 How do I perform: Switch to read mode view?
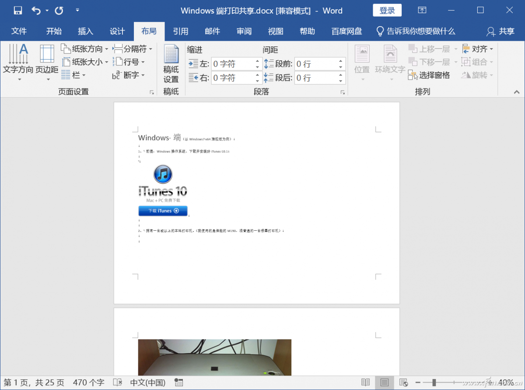(365, 383)
